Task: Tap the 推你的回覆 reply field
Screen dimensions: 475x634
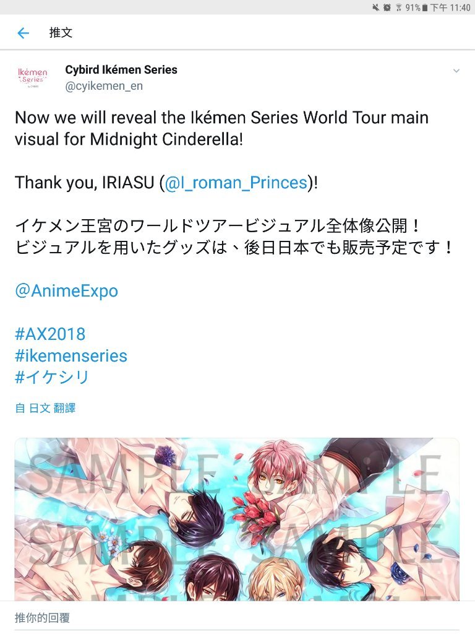Action: [237, 617]
